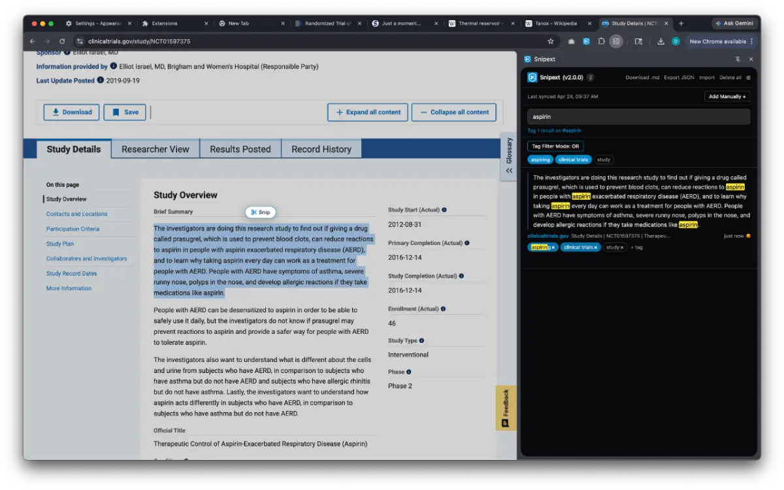The height and width of the screenshot is (490, 784).
Task: Click the address bar URL
Action: pyautogui.click(x=139, y=41)
